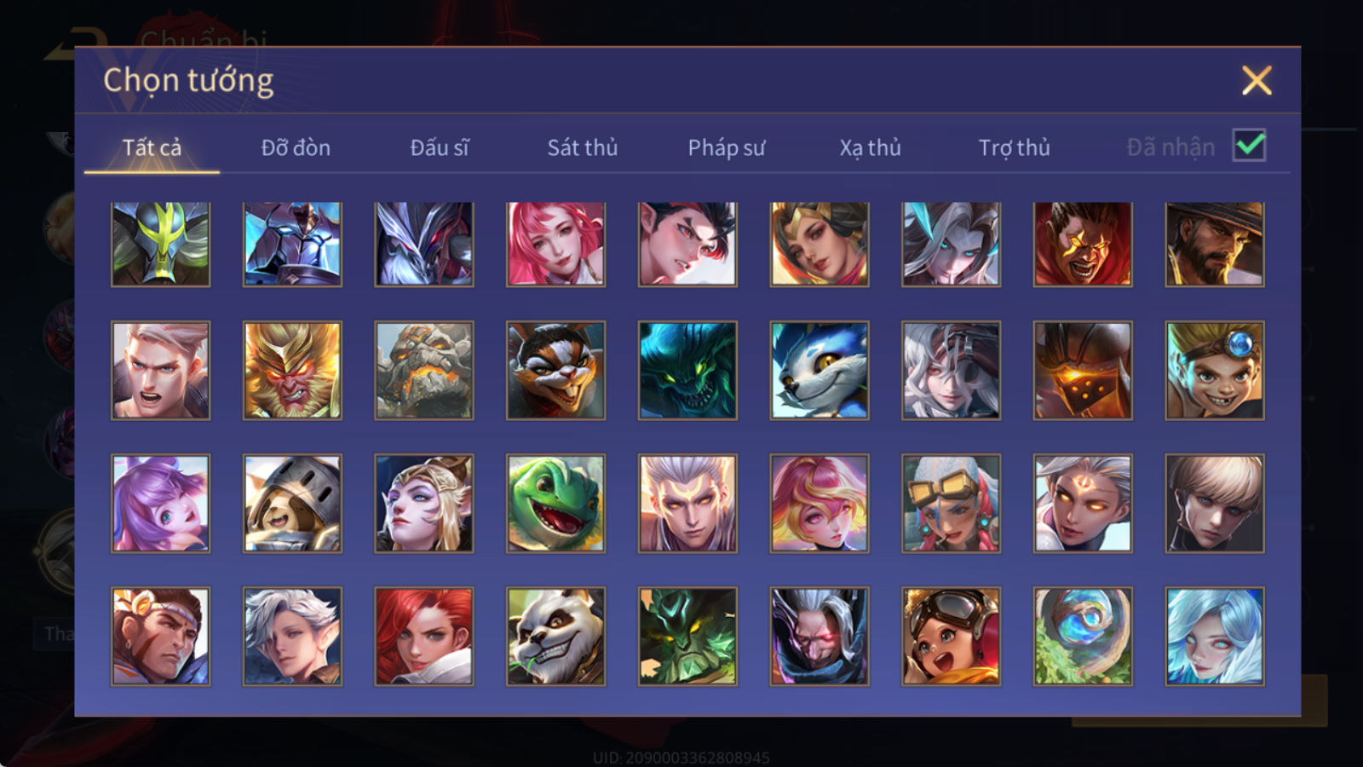This screenshot has width=1363, height=767.
Task: Close the Chọn tướng dialog
Action: click(1257, 80)
